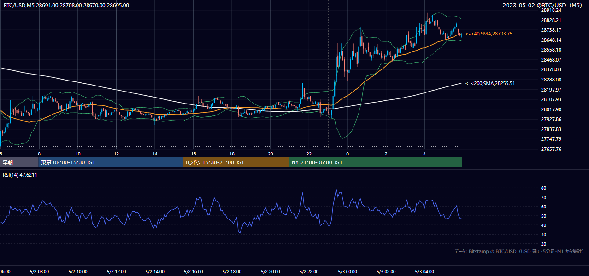Click the 5/3 00:00 date label

pos(348,272)
